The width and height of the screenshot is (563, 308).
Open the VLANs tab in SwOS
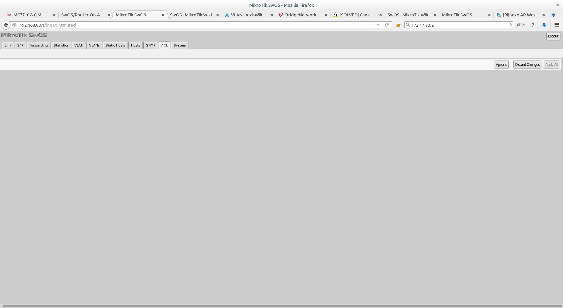[x=94, y=45]
